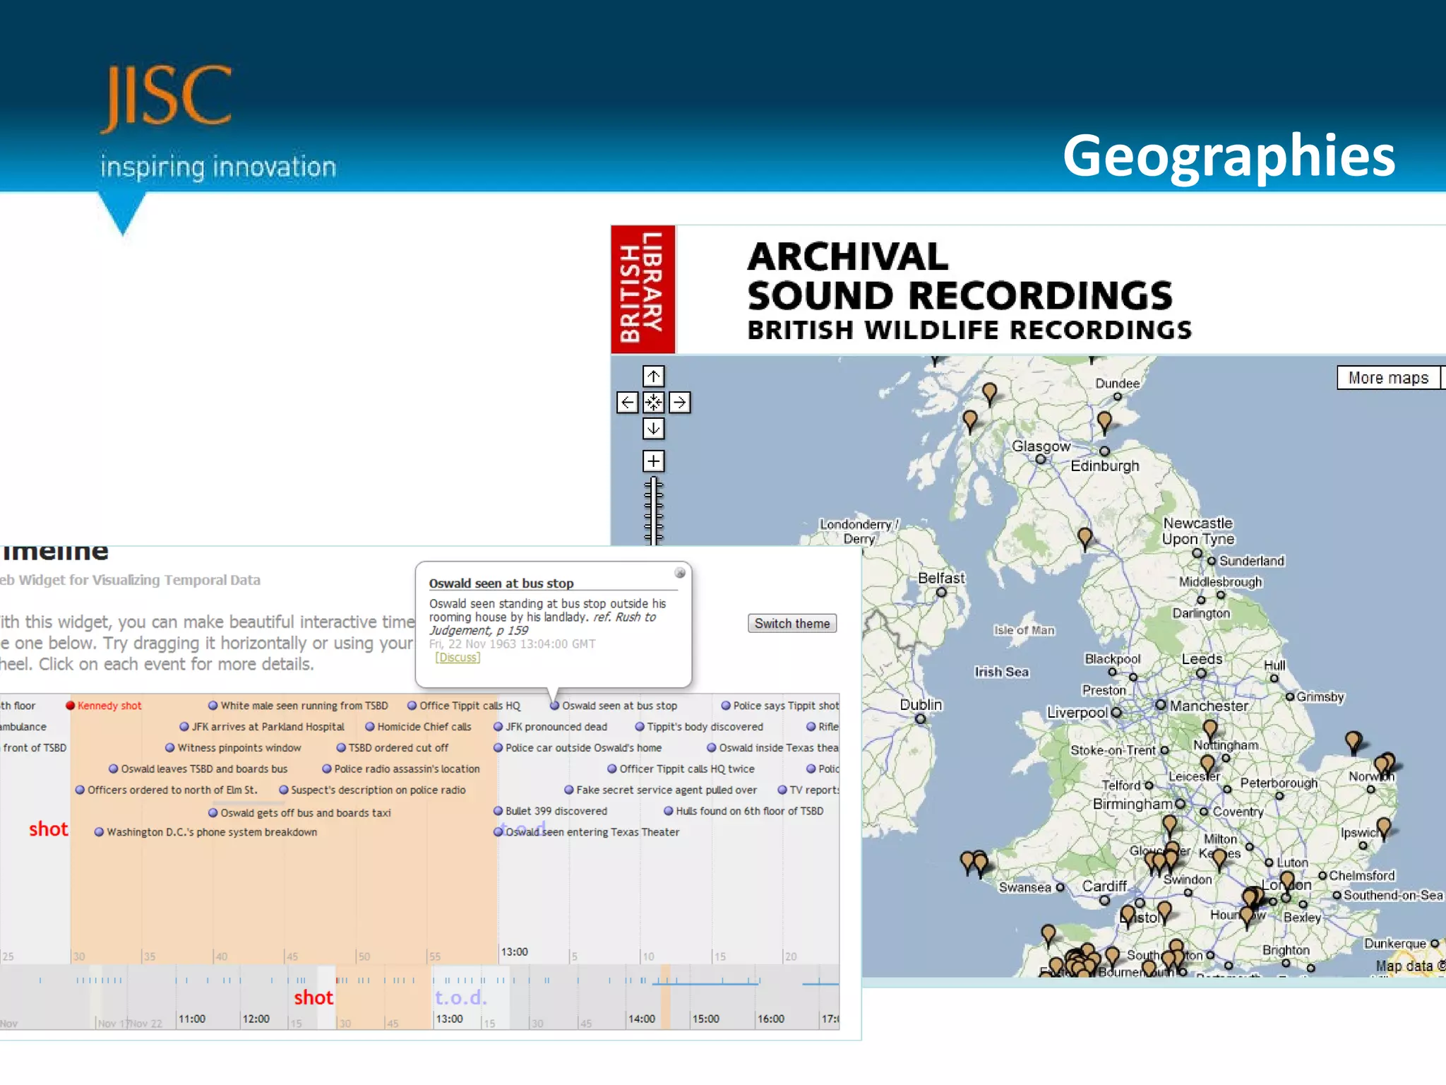The height and width of the screenshot is (1085, 1446).
Task: Select Bullet 399 discovered event
Action: click(556, 811)
